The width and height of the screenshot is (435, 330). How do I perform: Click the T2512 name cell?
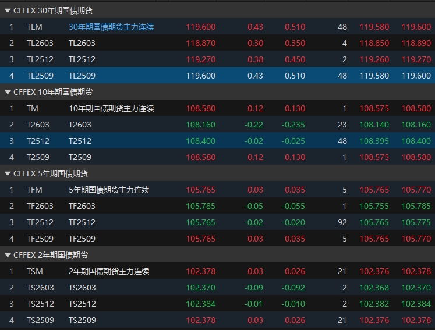(x=80, y=141)
